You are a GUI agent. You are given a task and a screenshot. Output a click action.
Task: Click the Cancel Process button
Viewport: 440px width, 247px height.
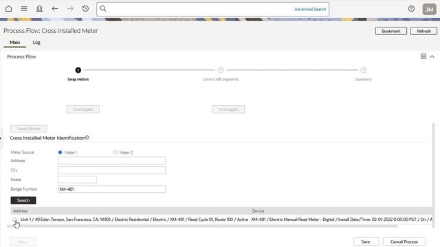[x=404, y=242]
